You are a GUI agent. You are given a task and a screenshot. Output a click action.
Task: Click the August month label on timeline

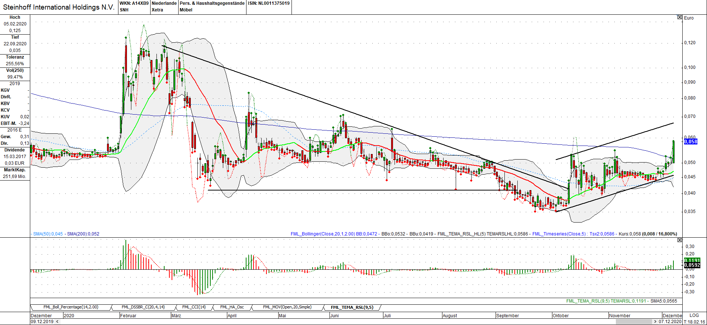tap(450, 316)
